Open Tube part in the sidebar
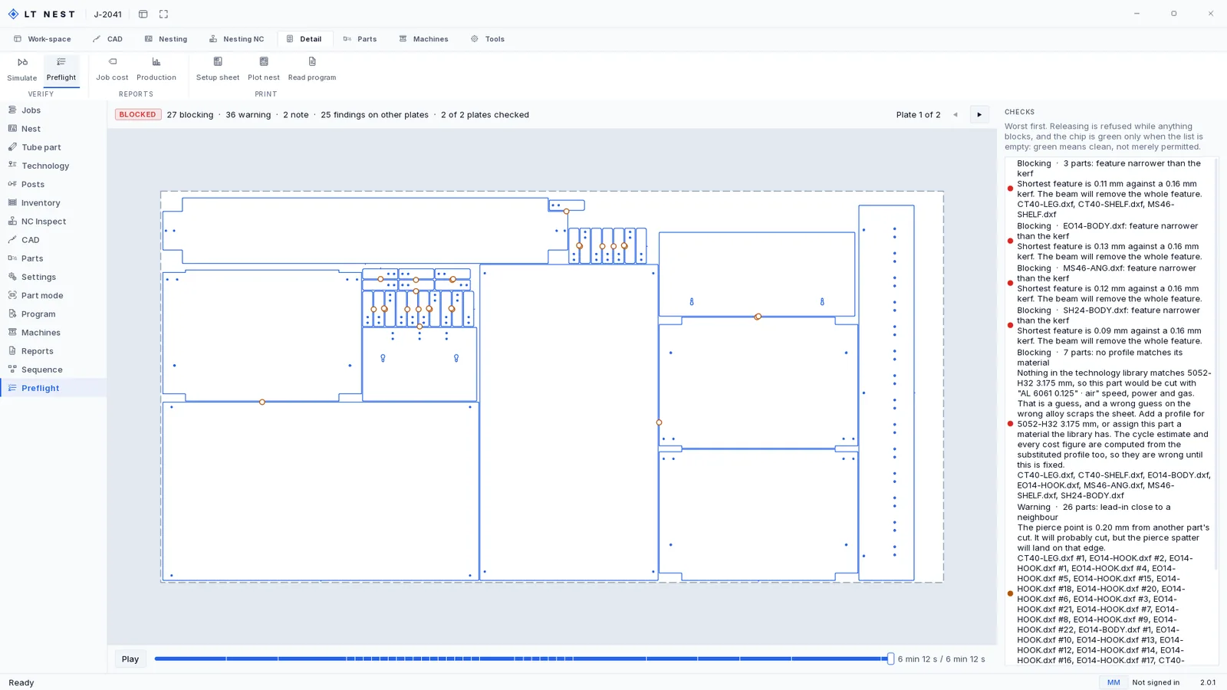This screenshot has width=1227, height=690. coord(54,147)
